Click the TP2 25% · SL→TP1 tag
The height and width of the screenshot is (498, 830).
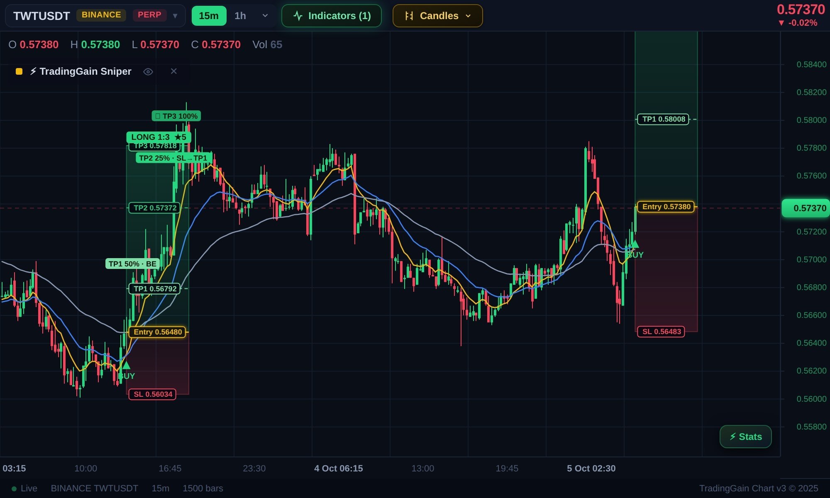[174, 158]
